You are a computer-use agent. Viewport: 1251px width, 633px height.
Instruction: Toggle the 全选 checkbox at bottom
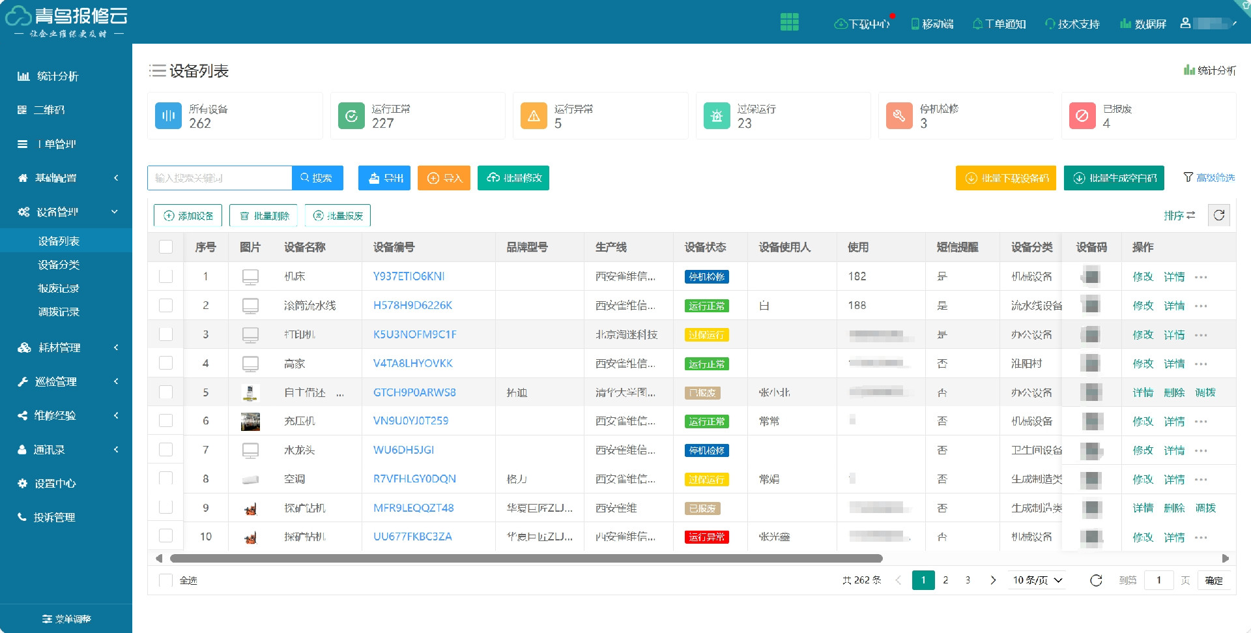pyautogui.click(x=166, y=580)
